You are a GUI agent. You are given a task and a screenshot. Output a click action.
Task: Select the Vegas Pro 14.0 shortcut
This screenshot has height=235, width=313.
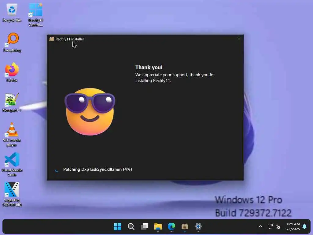tap(12, 194)
